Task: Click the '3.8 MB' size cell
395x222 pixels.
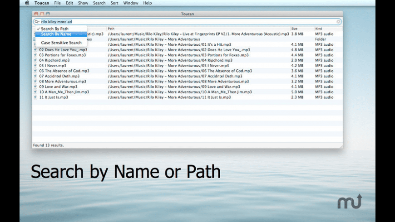Action: tap(297, 34)
